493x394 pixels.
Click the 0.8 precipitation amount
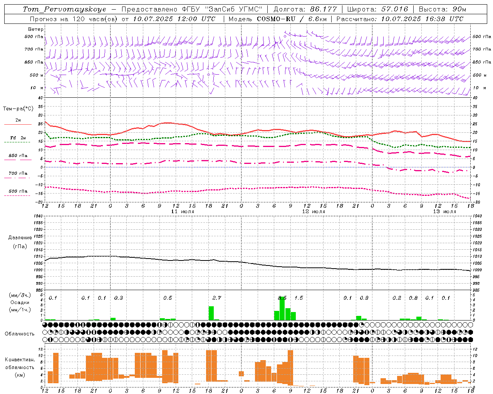(x=413, y=298)
